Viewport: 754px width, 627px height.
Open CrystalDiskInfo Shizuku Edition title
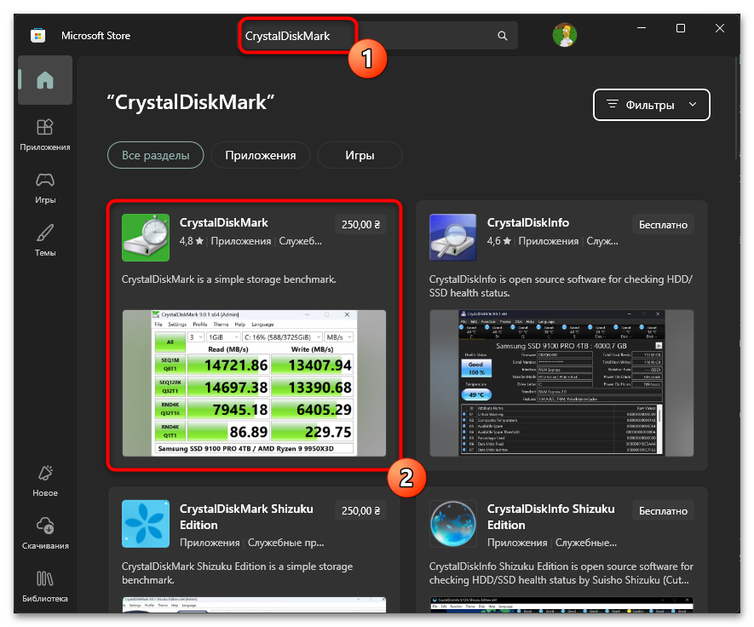pyautogui.click(x=550, y=516)
